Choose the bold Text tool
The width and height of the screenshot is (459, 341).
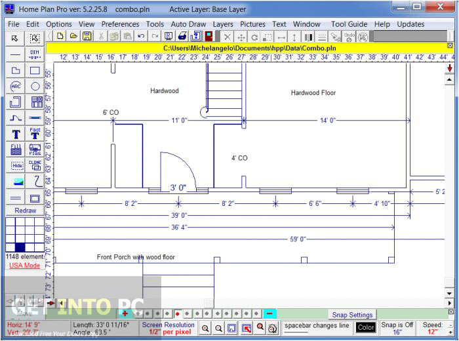(16, 134)
